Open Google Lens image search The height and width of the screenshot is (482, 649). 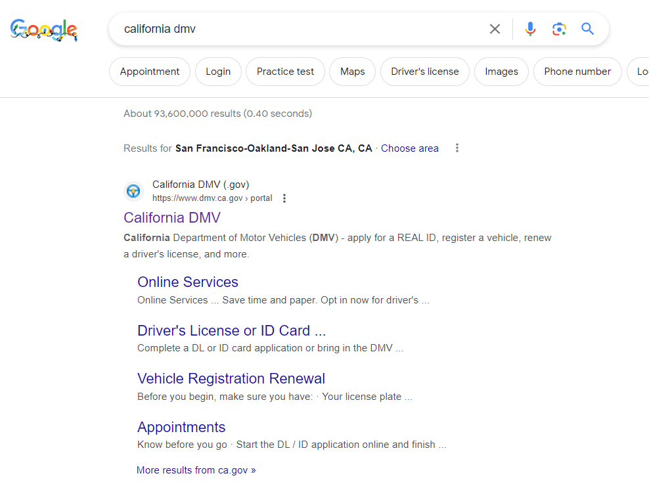coord(559,29)
